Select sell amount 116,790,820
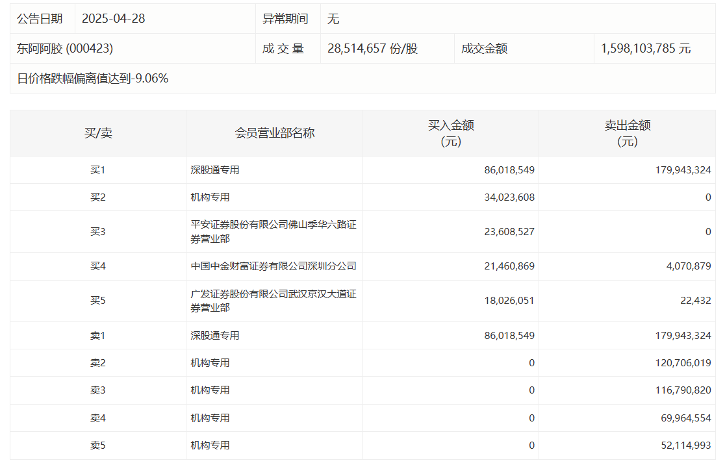Screen dimensions: 725x465 point(683,390)
